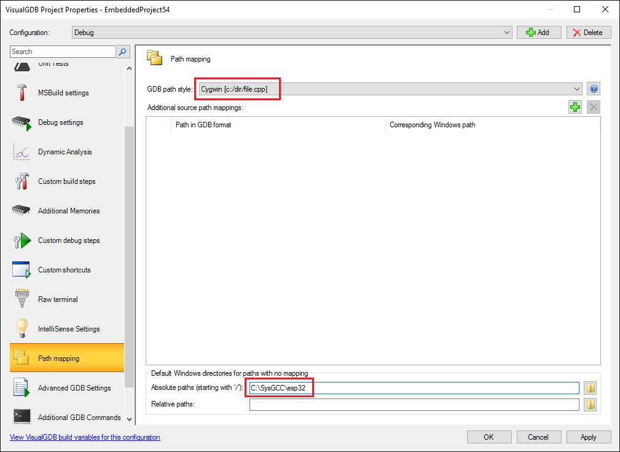Open Custom shortcuts page
The height and width of the screenshot is (452, 620).
point(67,270)
